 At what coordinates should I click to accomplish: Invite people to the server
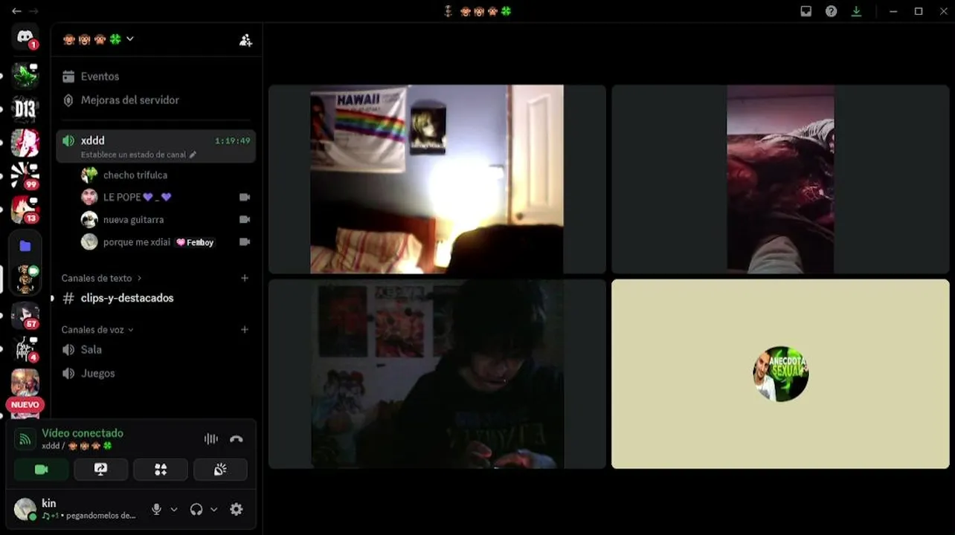coord(245,40)
